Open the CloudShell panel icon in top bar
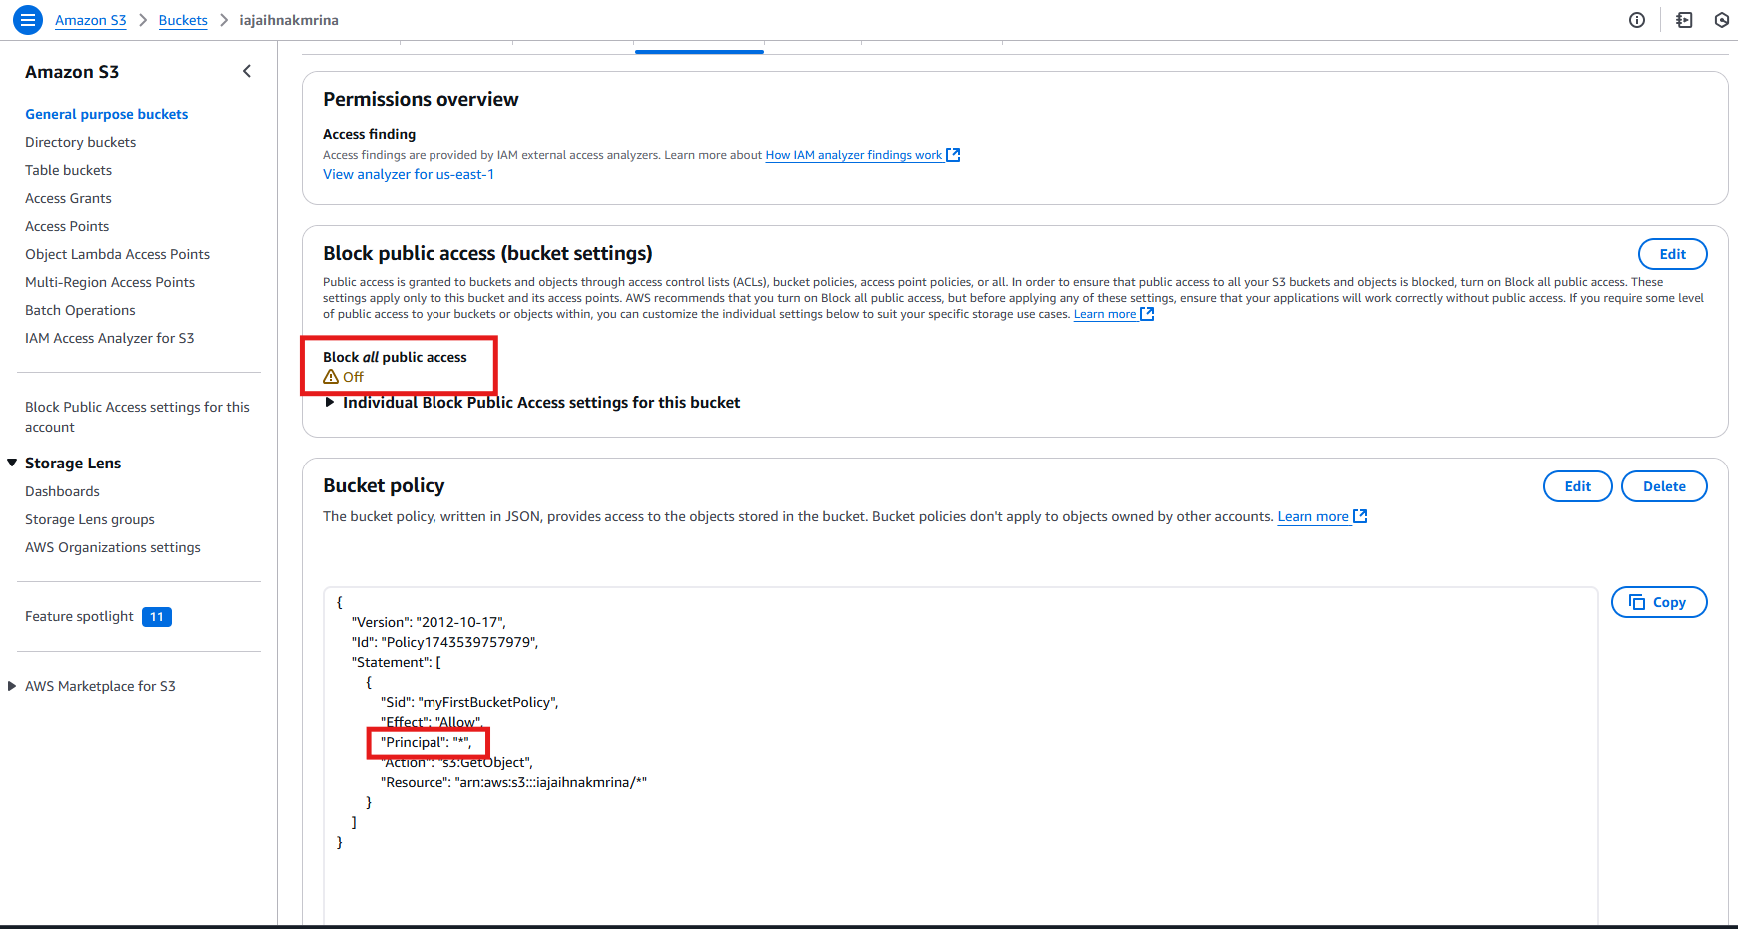 1684,20
